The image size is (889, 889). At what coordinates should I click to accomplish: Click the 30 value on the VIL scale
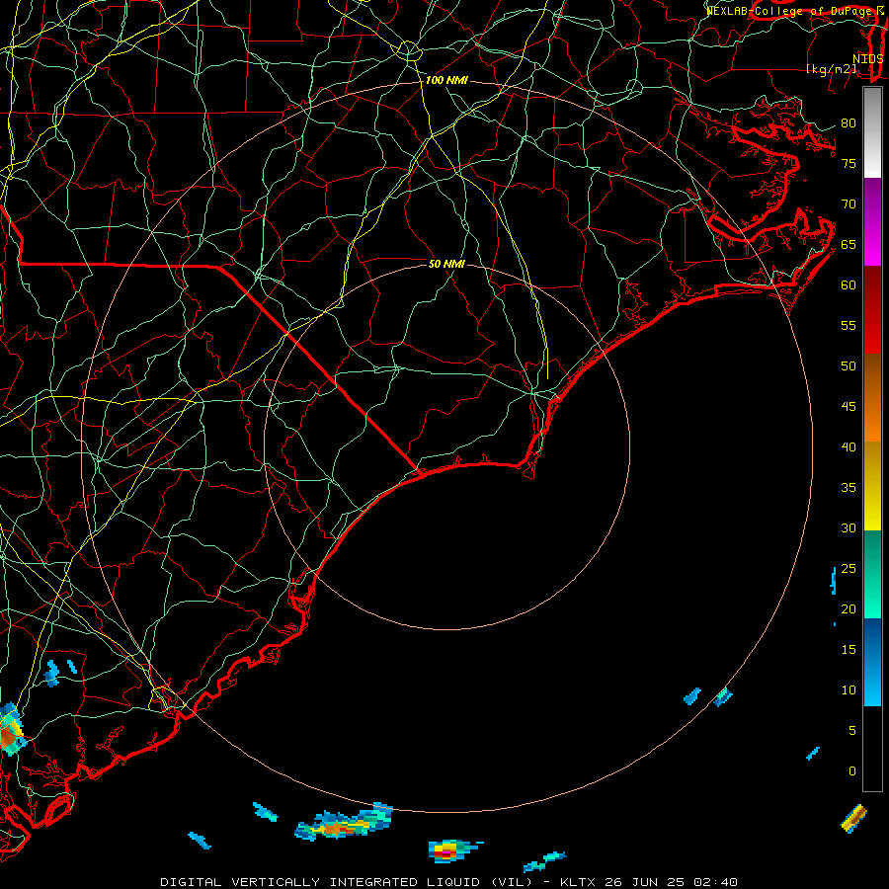pyautogui.click(x=849, y=527)
